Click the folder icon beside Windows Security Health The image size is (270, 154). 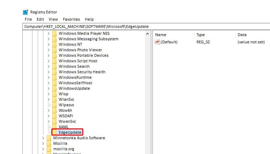pyautogui.click(x=54, y=72)
